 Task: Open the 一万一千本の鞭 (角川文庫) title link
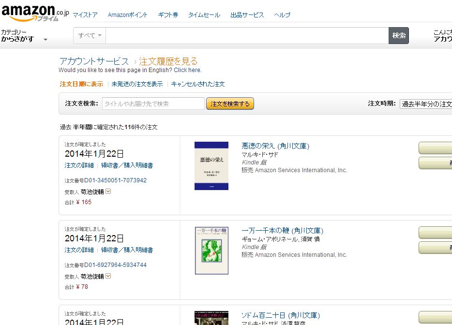coord(283,231)
